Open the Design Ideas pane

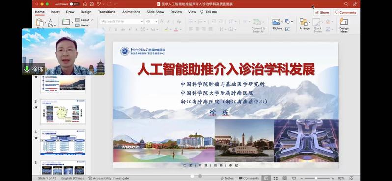pyautogui.click(x=344, y=25)
